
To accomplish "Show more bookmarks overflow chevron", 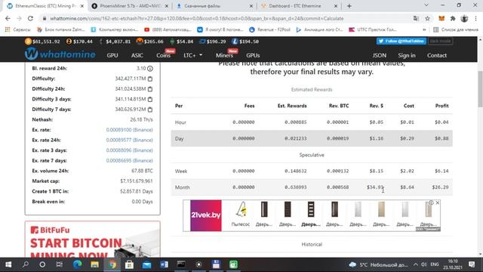I will click(x=424, y=29).
